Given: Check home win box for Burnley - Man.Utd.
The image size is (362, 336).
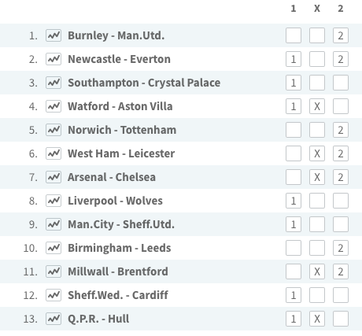Looking at the screenshot, I should coord(294,35).
